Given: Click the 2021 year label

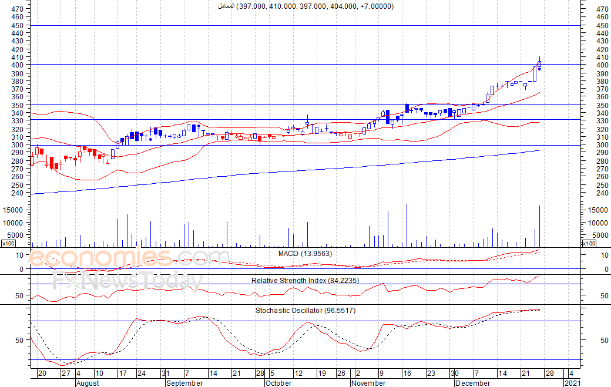Looking at the screenshot, I should pyautogui.click(x=572, y=383).
